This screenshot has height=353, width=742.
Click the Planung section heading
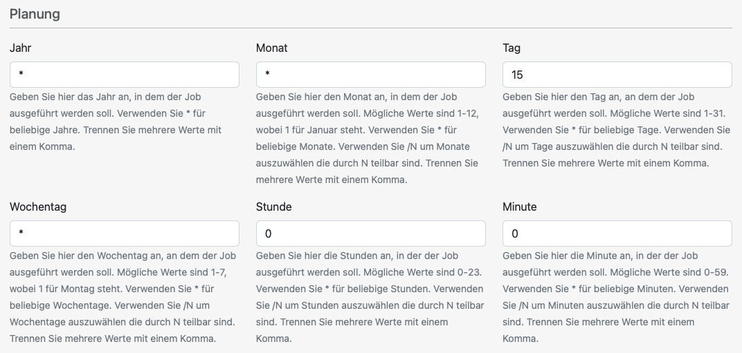coord(35,14)
